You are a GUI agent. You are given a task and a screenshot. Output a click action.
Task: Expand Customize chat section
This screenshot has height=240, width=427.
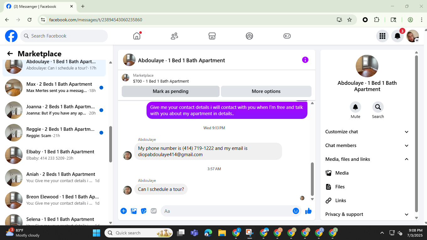[367, 132]
